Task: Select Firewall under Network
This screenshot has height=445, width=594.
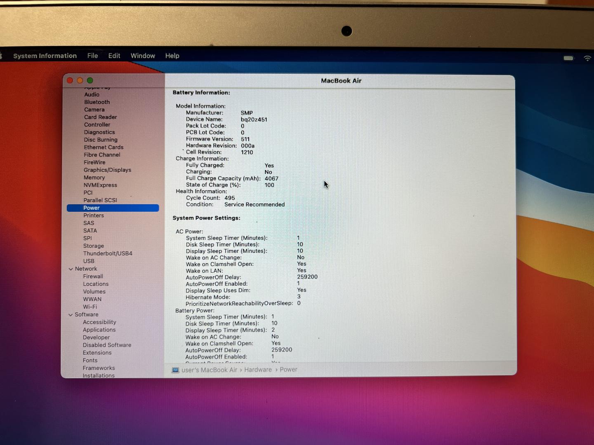Action: click(x=93, y=276)
